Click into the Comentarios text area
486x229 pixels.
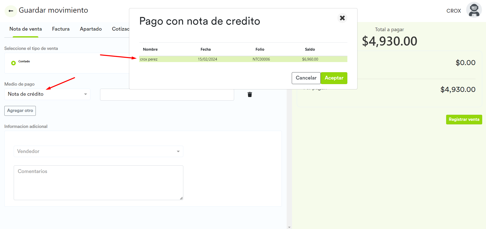[98, 183]
